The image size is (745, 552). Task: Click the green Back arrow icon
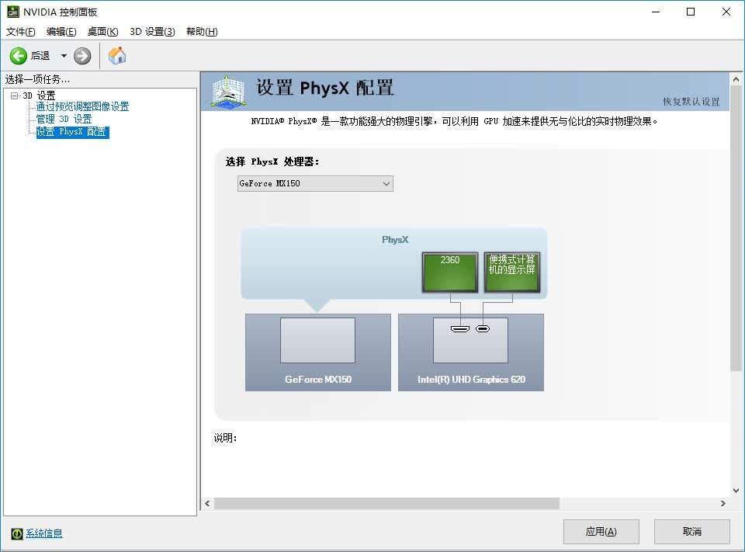pyautogui.click(x=19, y=56)
